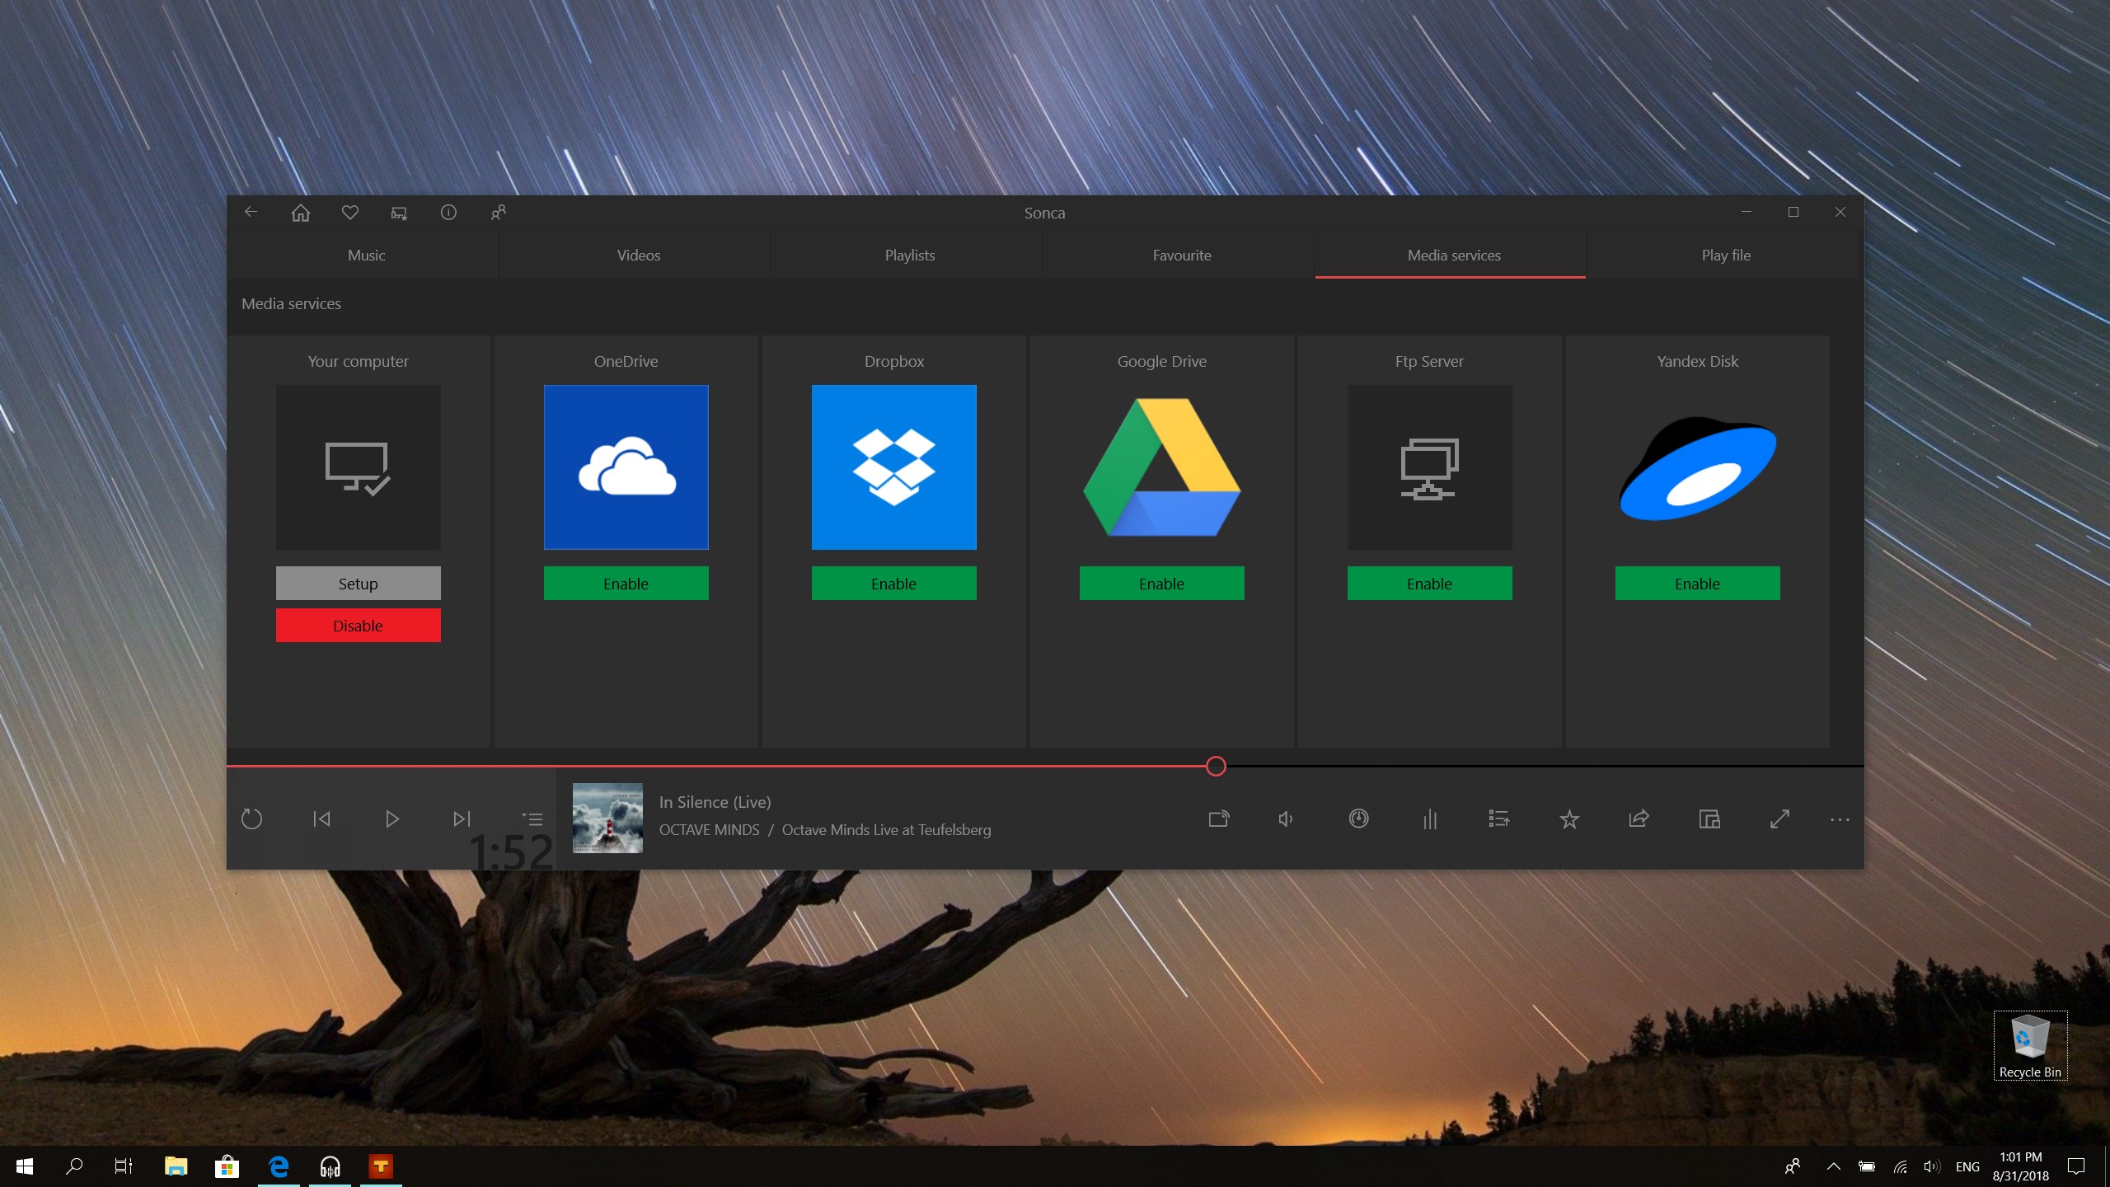The image size is (2110, 1187).
Task: Open the playback speed icon
Action: click(1358, 819)
